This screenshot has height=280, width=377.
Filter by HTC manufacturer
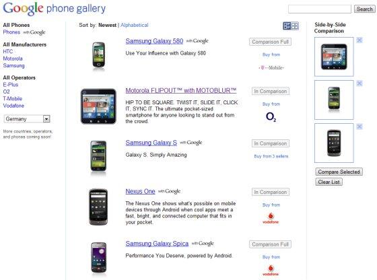pyautogui.click(x=8, y=51)
